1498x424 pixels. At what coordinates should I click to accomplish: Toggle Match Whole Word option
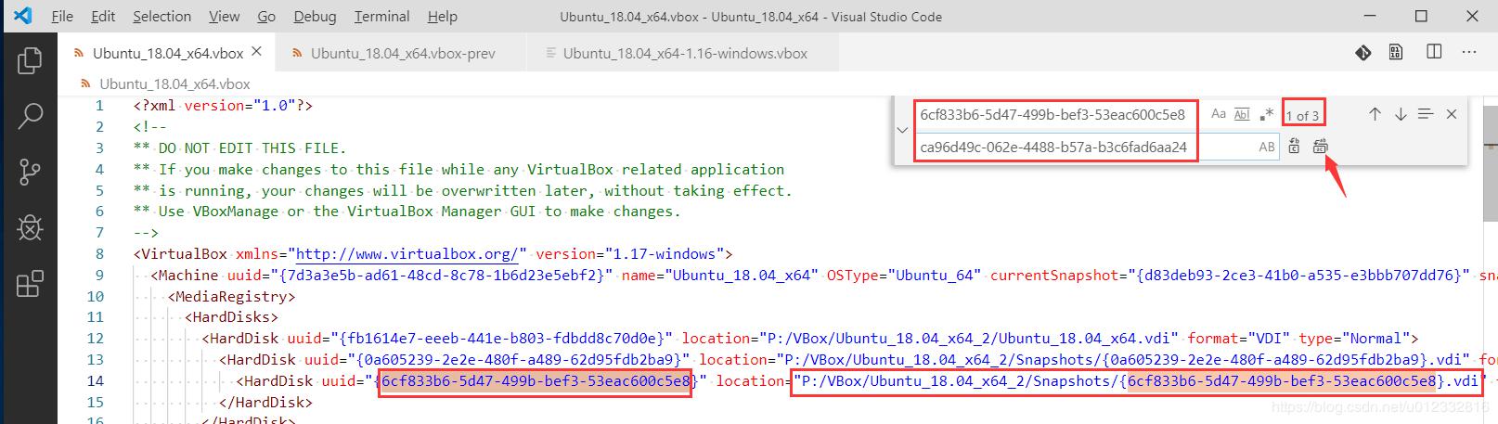pyautogui.click(x=1242, y=114)
